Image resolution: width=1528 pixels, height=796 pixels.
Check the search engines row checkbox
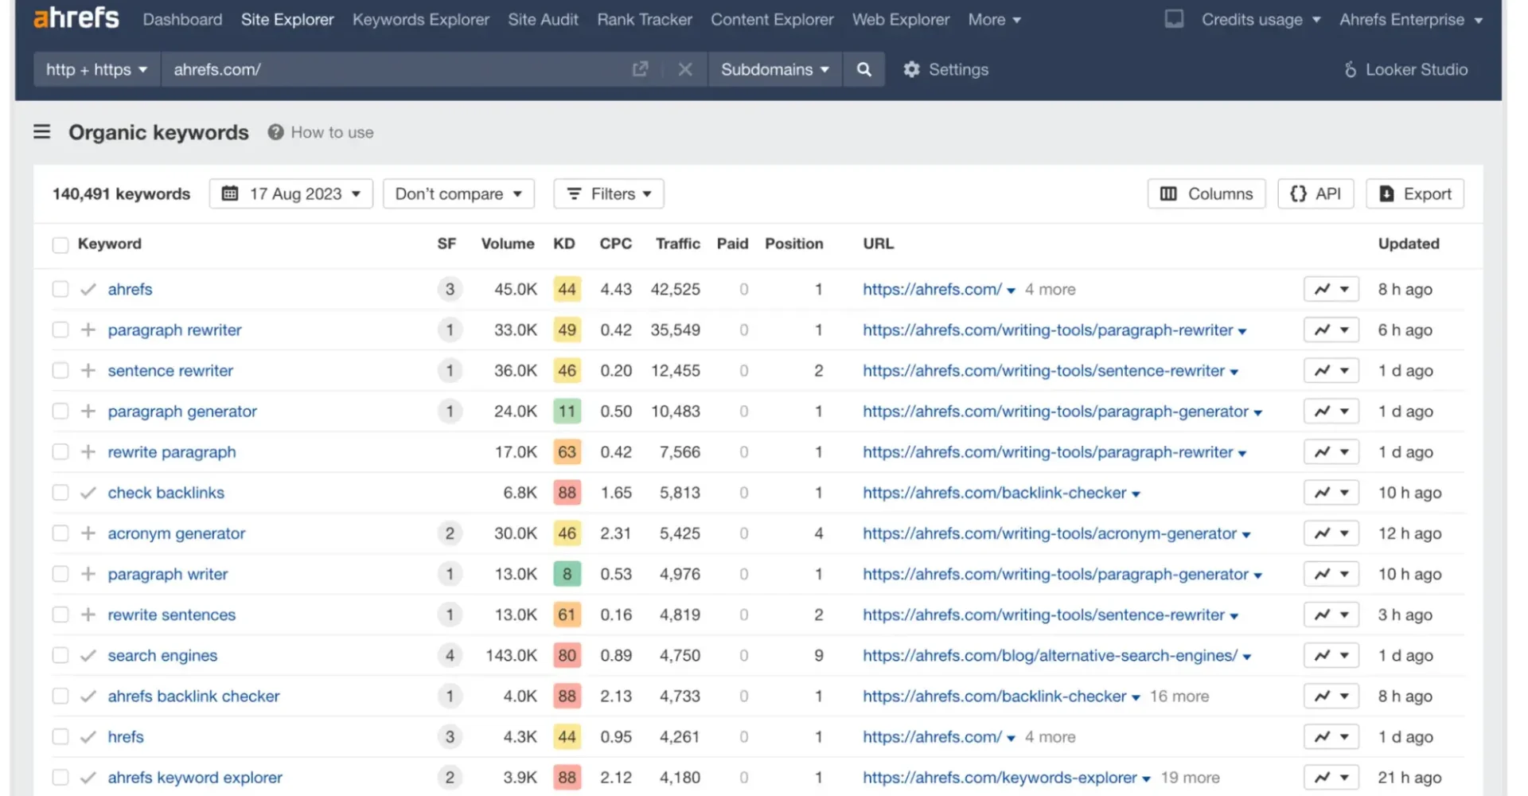60,655
